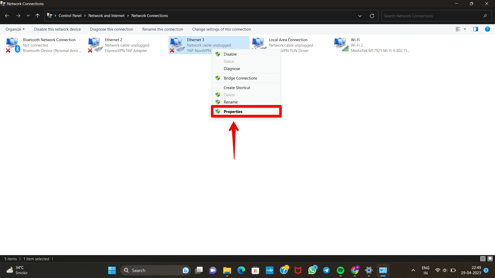Click Change settings of this connection
The image size is (495, 278).
(x=221, y=29)
